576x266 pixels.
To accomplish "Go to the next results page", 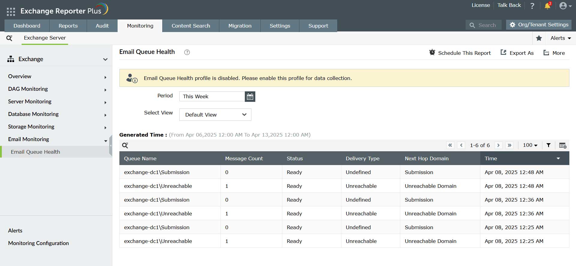I will pyautogui.click(x=498, y=145).
